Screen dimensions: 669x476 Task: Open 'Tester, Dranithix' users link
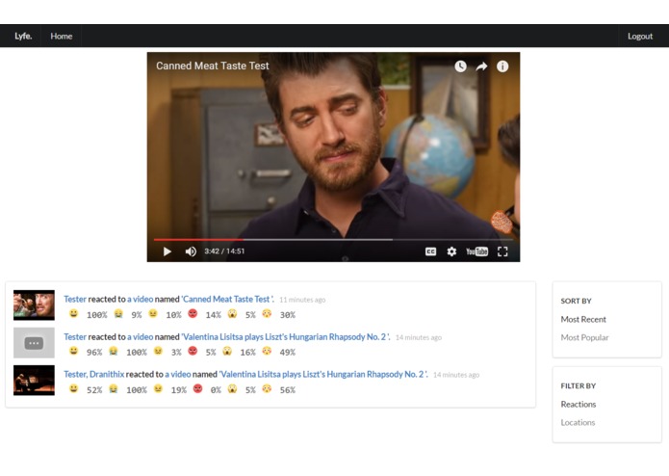pyautogui.click(x=94, y=374)
